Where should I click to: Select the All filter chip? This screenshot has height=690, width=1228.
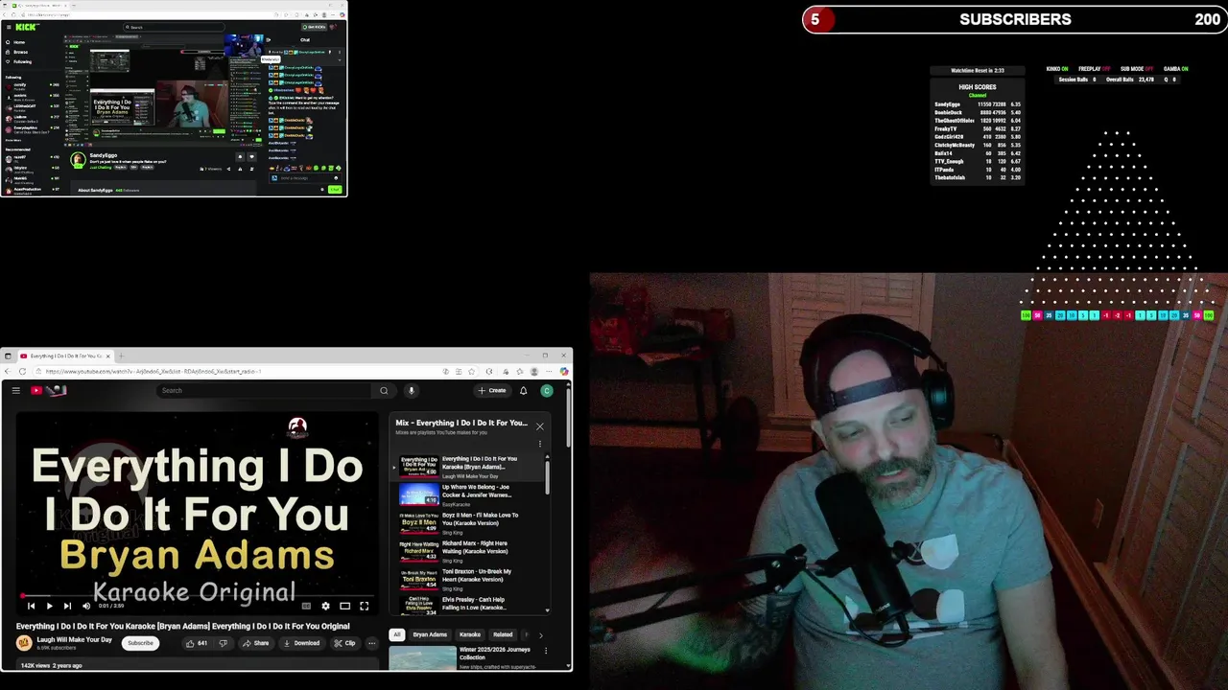pos(396,634)
